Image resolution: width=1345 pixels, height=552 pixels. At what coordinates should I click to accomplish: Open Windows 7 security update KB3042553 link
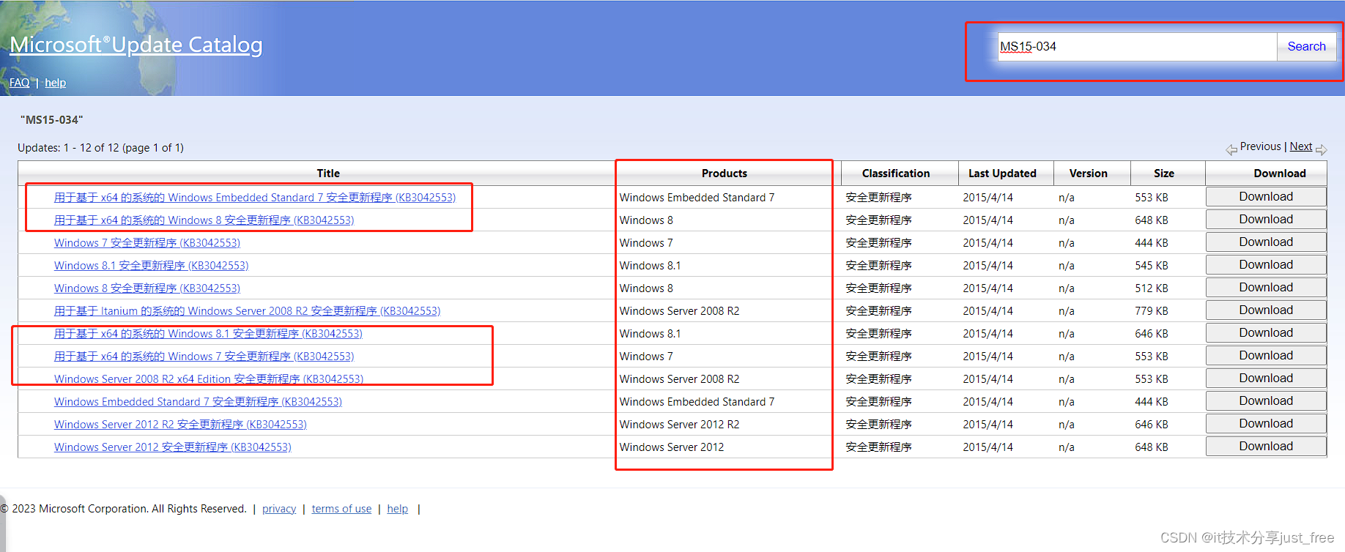tap(147, 243)
